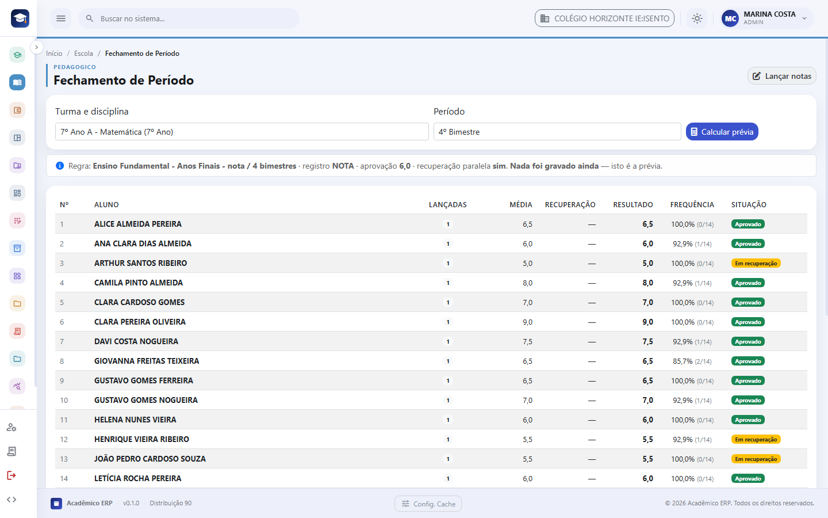Screen dimensions: 828x518
Task: Open the orange wallet sidebar icon
Action: click(17, 110)
